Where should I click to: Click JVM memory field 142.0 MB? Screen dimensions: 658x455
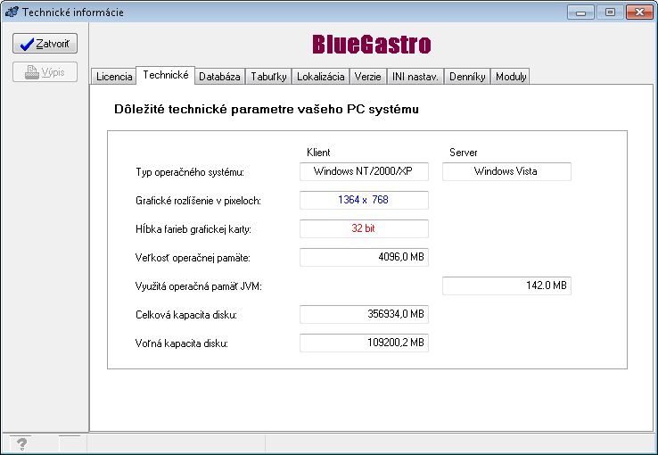(506, 285)
